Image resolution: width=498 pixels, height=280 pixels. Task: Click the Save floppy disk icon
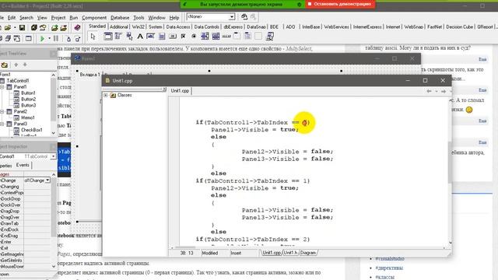click(22, 28)
